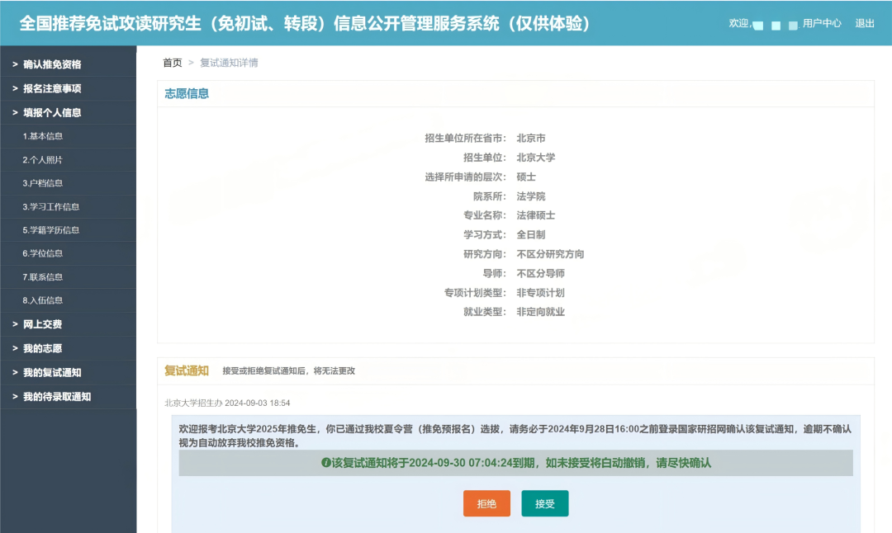Viewport: 892px width, 533px height.
Task: Open 我的待录取通知 menu item
Action: point(57,397)
